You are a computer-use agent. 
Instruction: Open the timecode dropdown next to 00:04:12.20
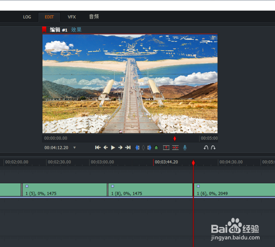click(75, 147)
